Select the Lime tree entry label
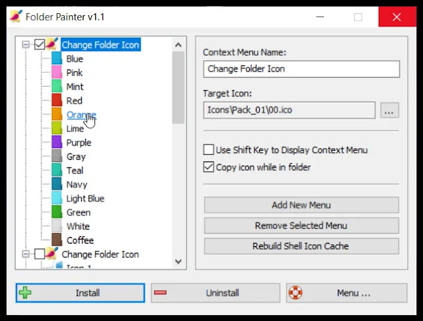 point(75,128)
